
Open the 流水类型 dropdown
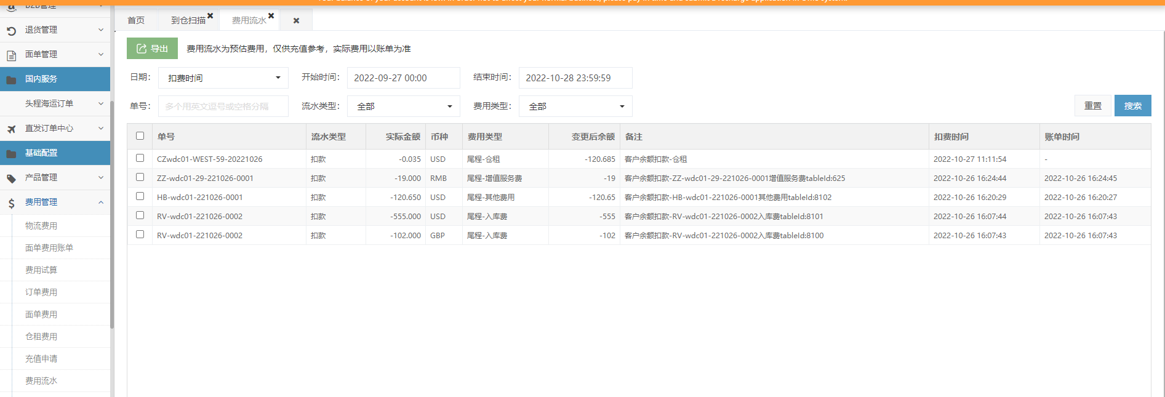[x=404, y=106]
